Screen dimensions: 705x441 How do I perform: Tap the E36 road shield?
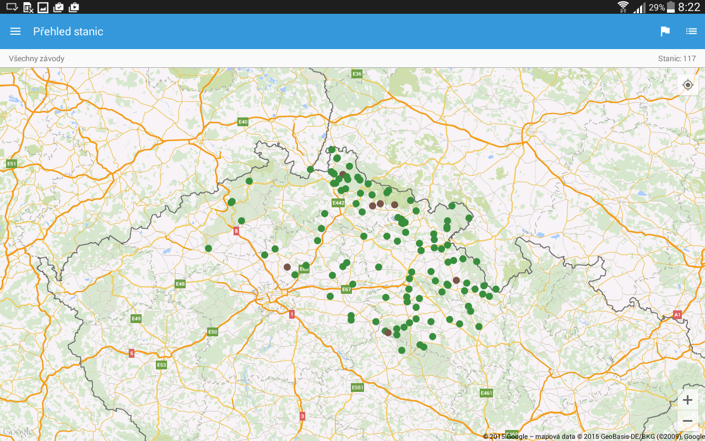pos(357,73)
